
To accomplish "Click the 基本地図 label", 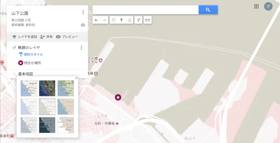I will point(26,74).
